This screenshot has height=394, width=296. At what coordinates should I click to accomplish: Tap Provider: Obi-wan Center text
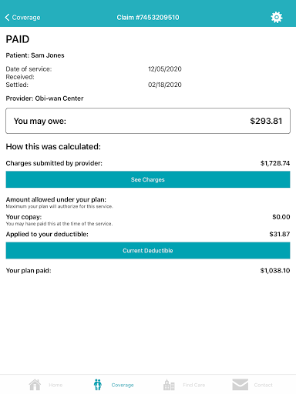pos(45,98)
